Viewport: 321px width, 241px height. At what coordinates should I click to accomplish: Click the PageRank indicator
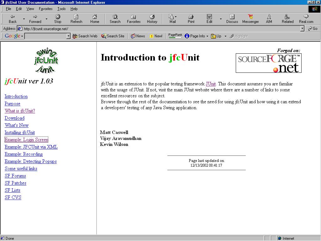click(x=175, y=36)
